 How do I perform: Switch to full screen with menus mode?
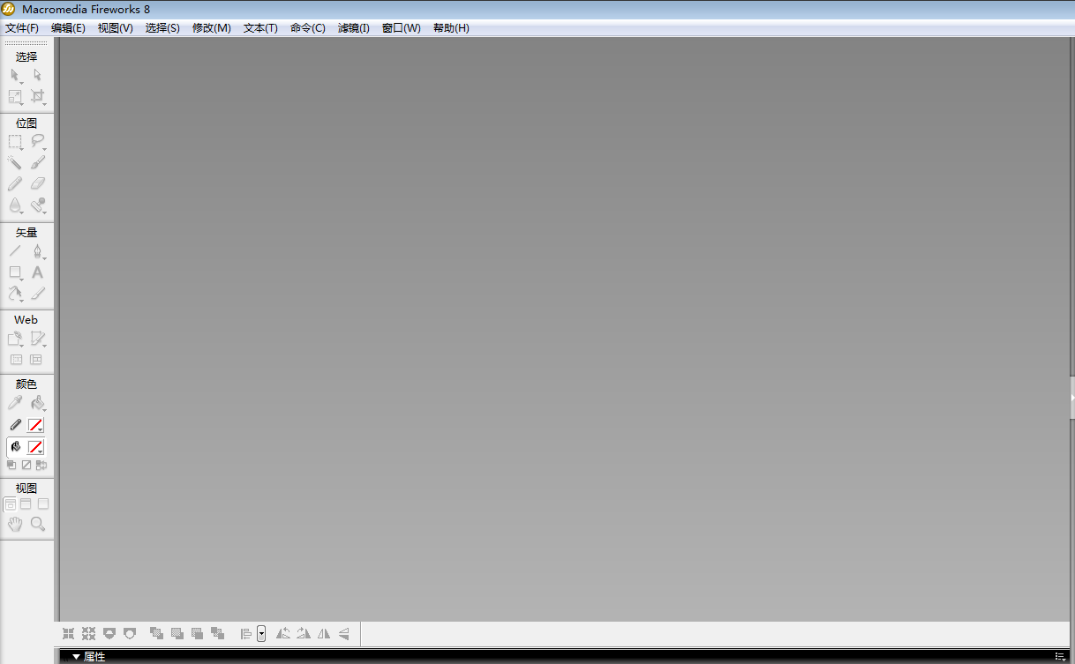point(26,504)
